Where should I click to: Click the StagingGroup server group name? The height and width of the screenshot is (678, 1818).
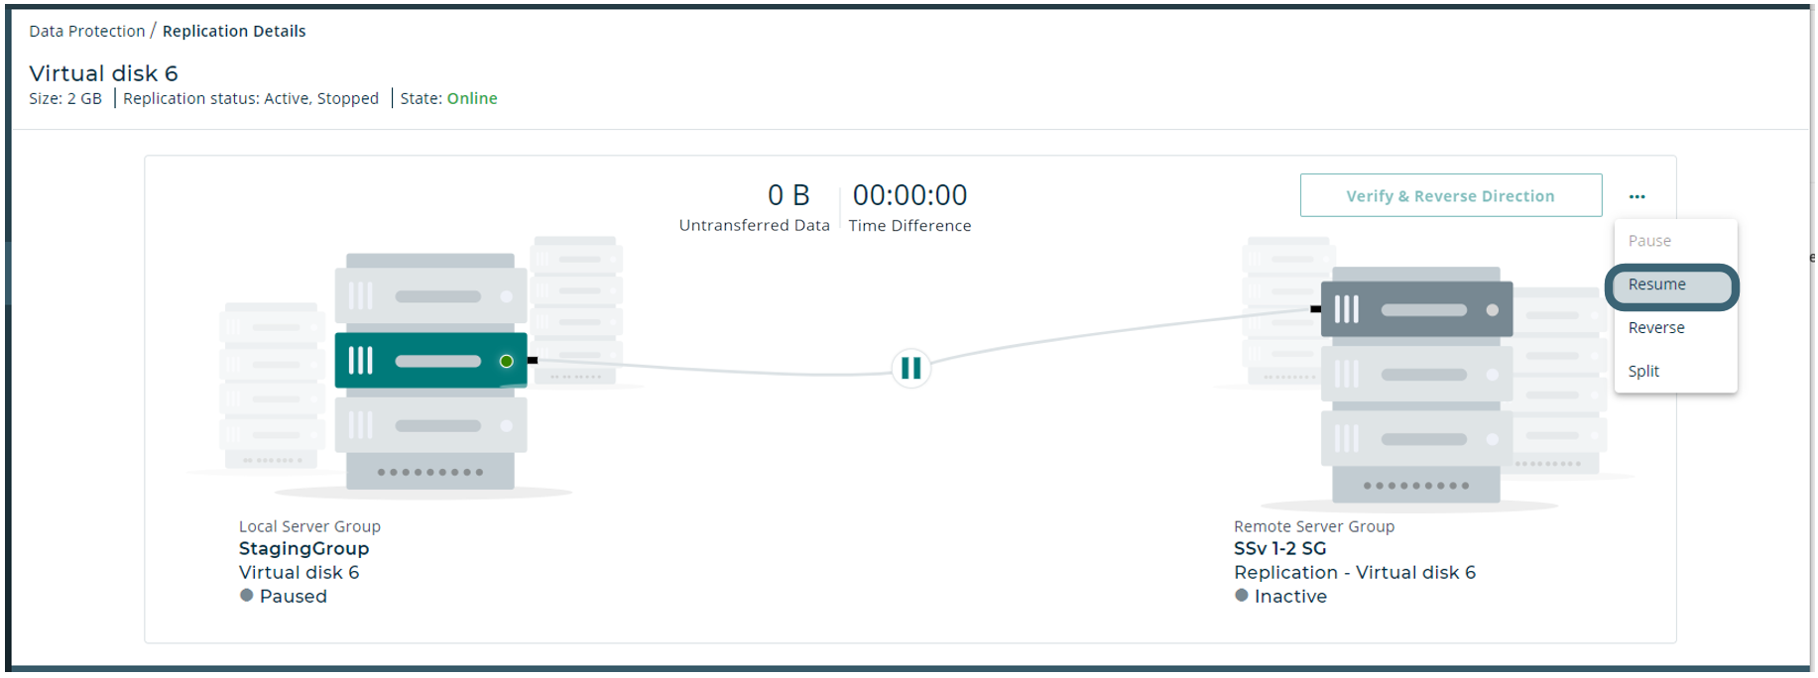point(303,549)
